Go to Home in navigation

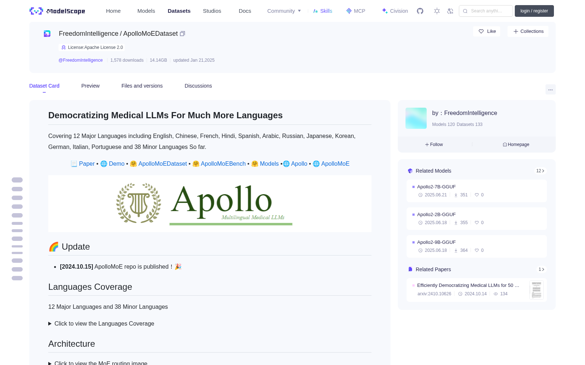tap(113, 11)
